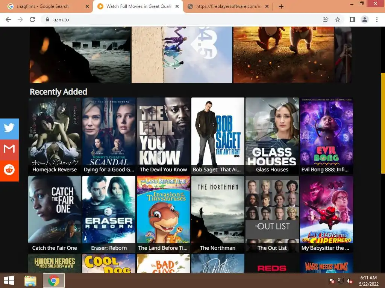Open The Out List movie poster
Viewport: 385px width, 288px height.
pyautogui.click(x=272, y=214)
